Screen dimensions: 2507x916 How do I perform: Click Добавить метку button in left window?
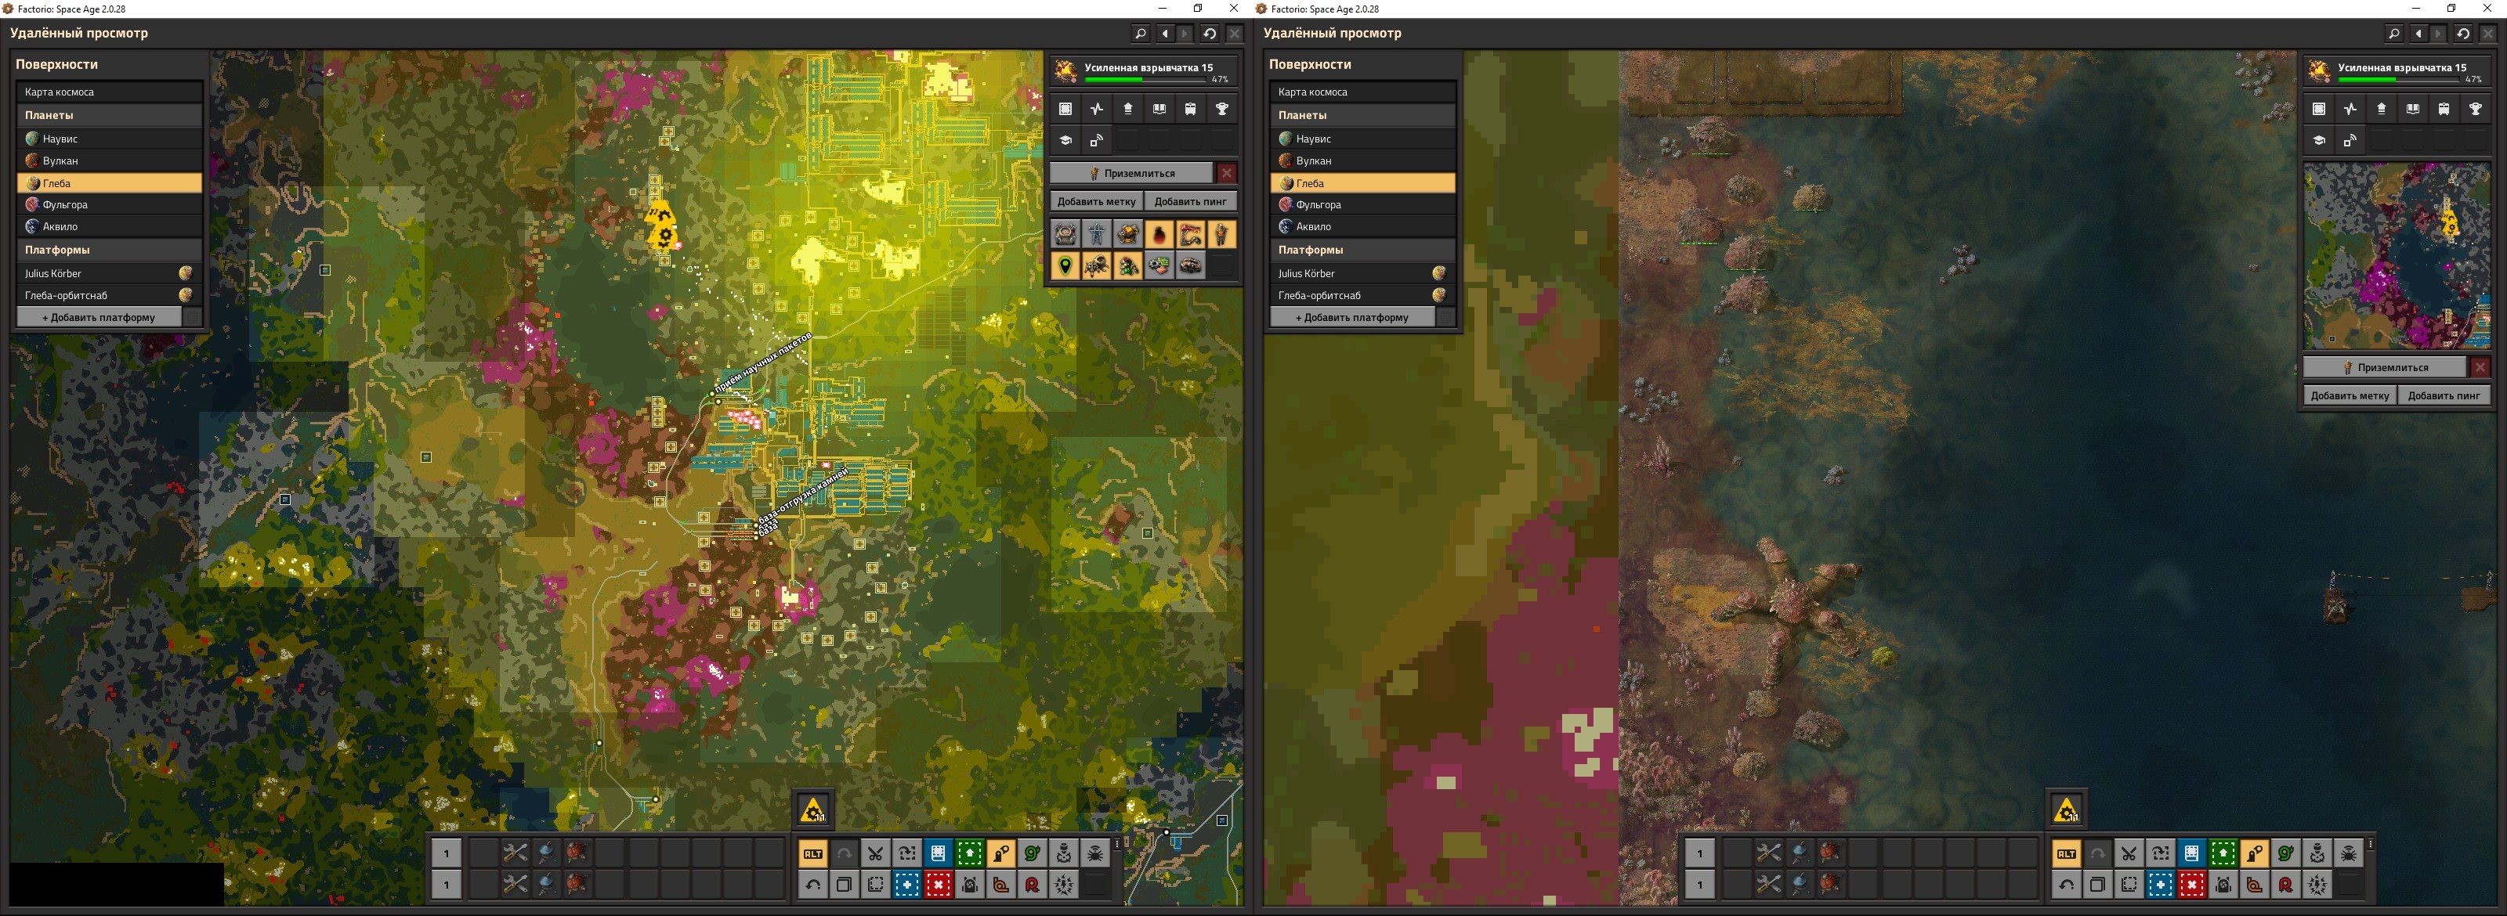pyautogui.click(x=1096, y=201)
